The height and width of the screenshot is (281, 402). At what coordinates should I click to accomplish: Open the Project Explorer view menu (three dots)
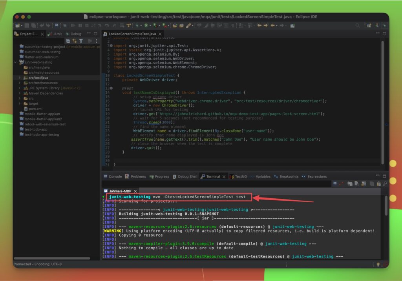click(x=97, y=41)
